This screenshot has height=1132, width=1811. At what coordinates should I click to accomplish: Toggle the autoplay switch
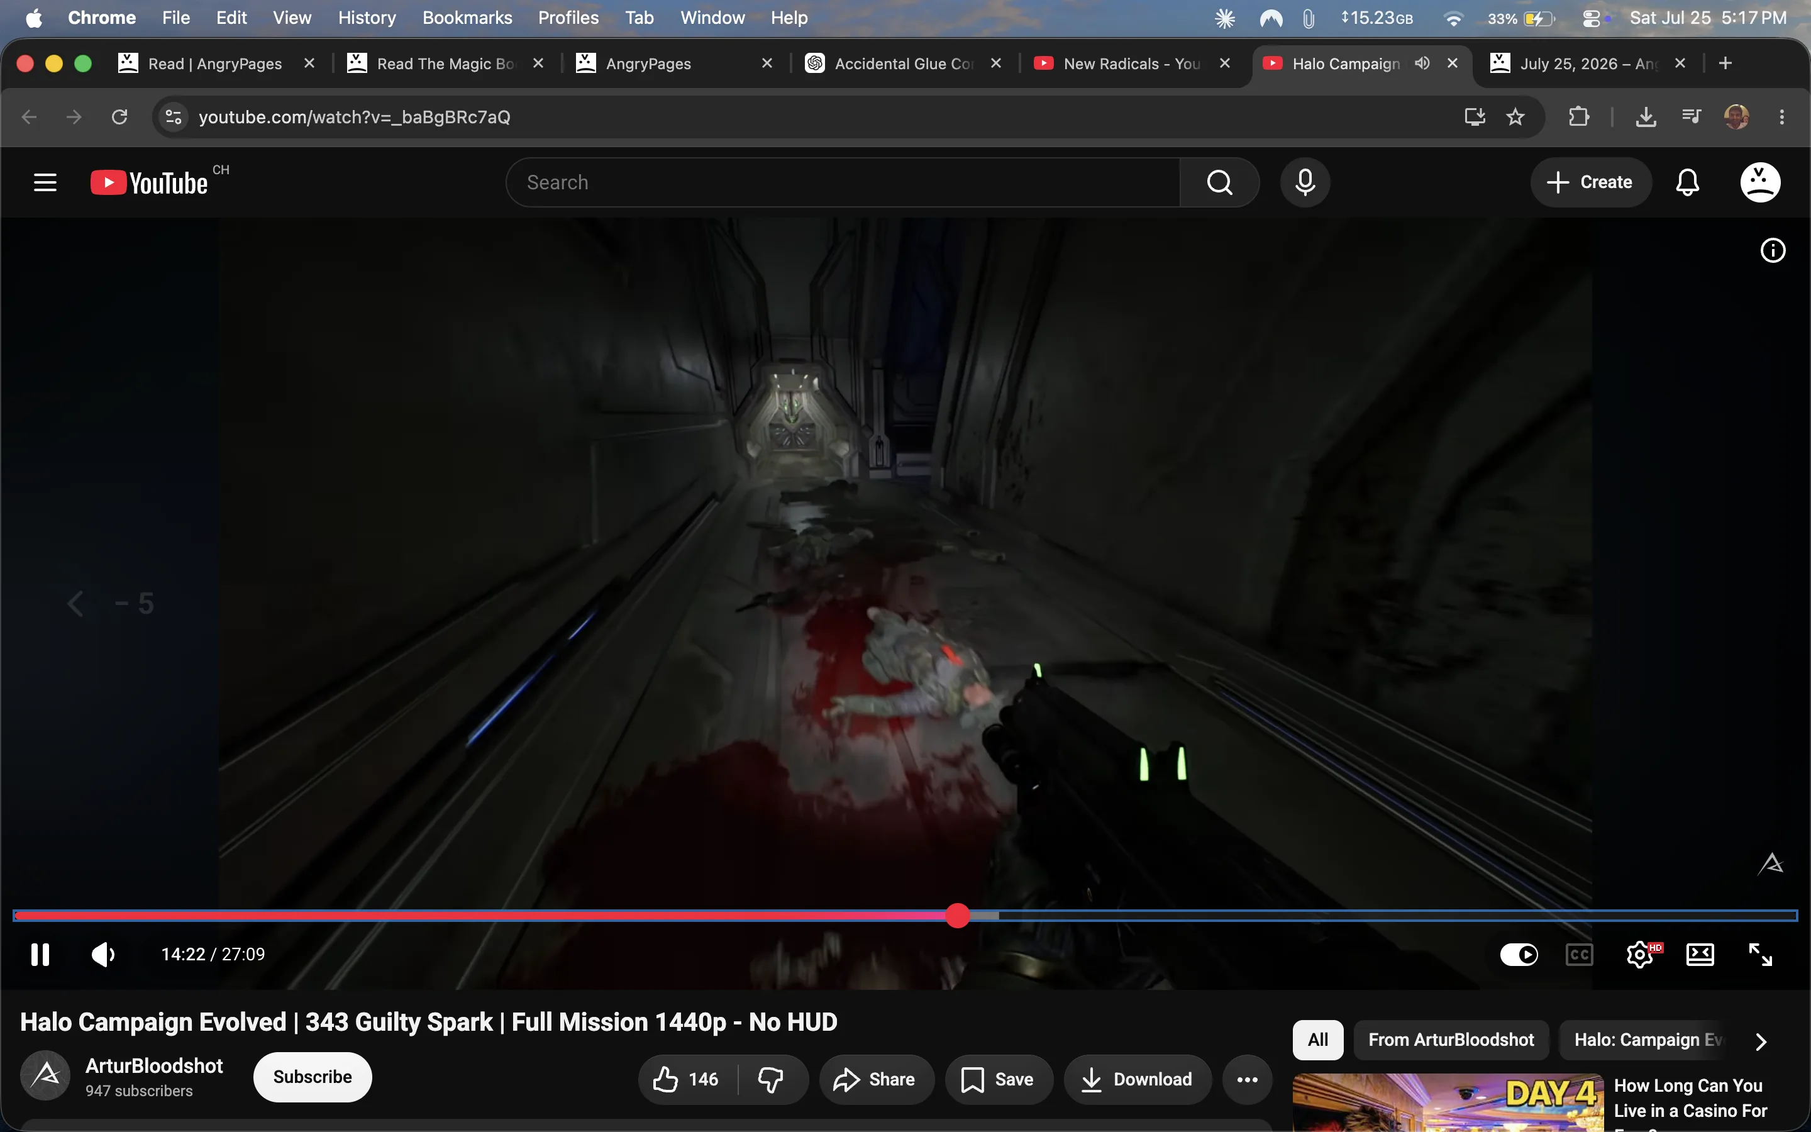click(1519, 955)
